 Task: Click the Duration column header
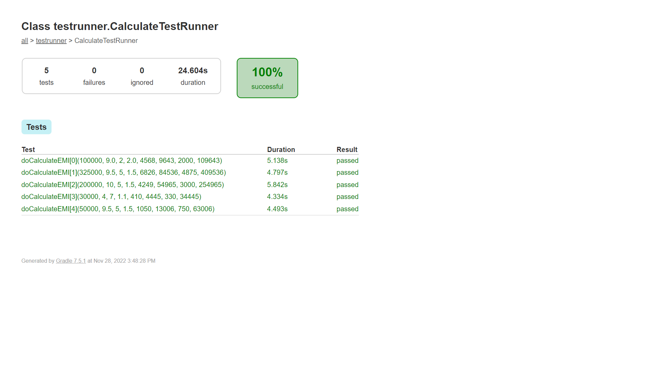pos(281,150)
